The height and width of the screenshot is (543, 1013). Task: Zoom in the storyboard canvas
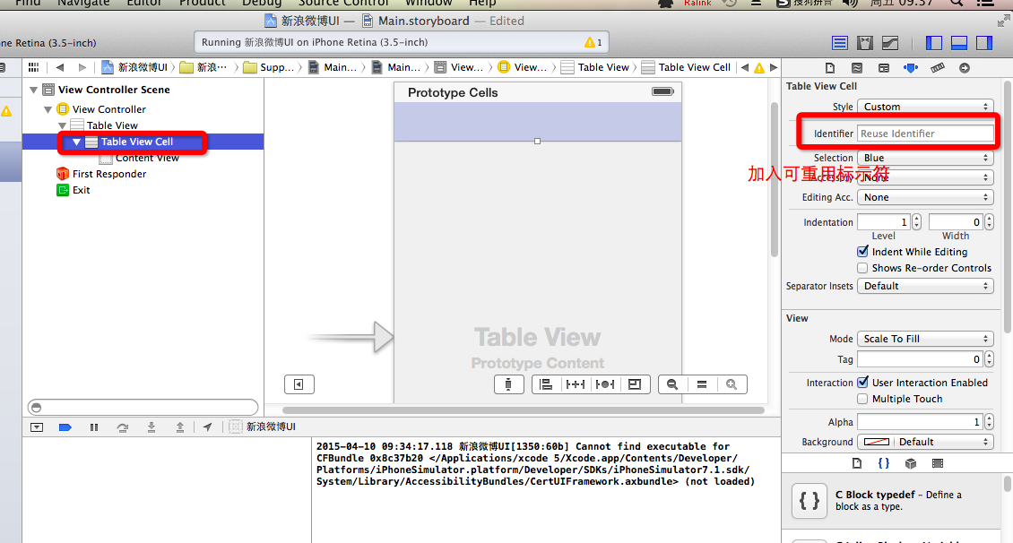coord(732,384)
